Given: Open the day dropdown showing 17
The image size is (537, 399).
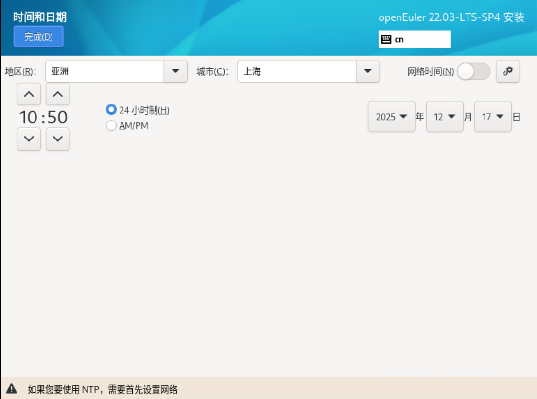Looking at the screenshot, I should click(x=492, y=116).
